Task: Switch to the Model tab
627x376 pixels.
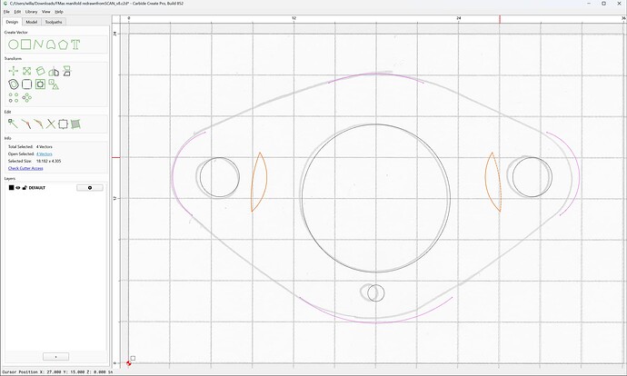Action: click(x=32, y=22)
